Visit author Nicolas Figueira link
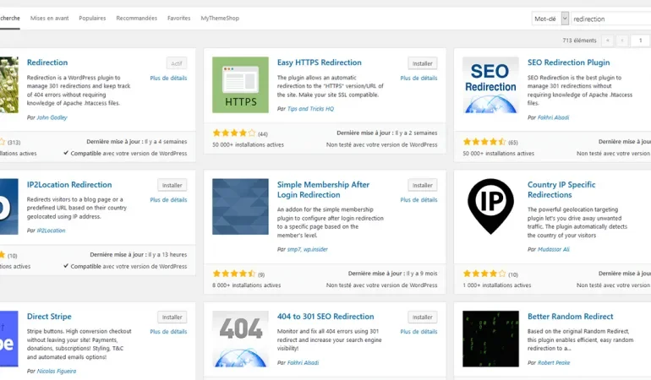 click(57, 372)
